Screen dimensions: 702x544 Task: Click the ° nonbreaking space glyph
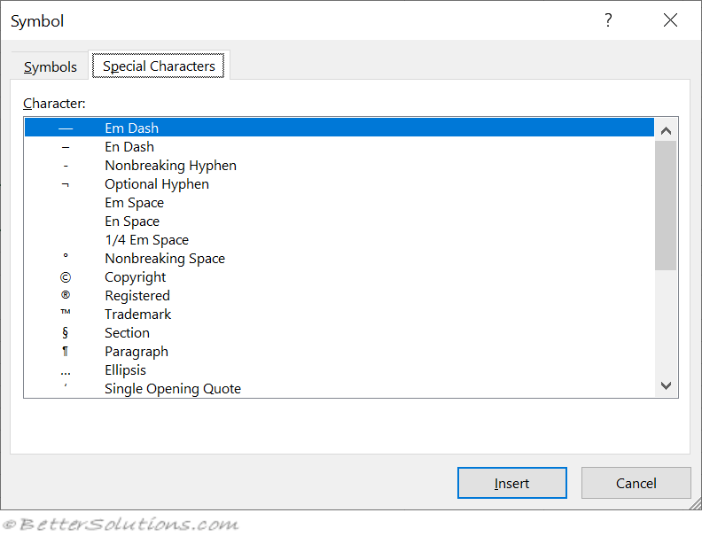coord(66,255)
